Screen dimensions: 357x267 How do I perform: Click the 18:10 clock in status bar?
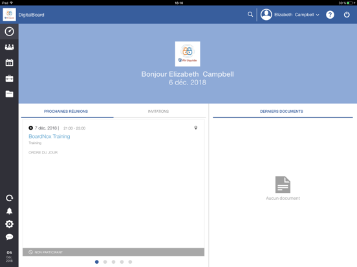(178, 3)
